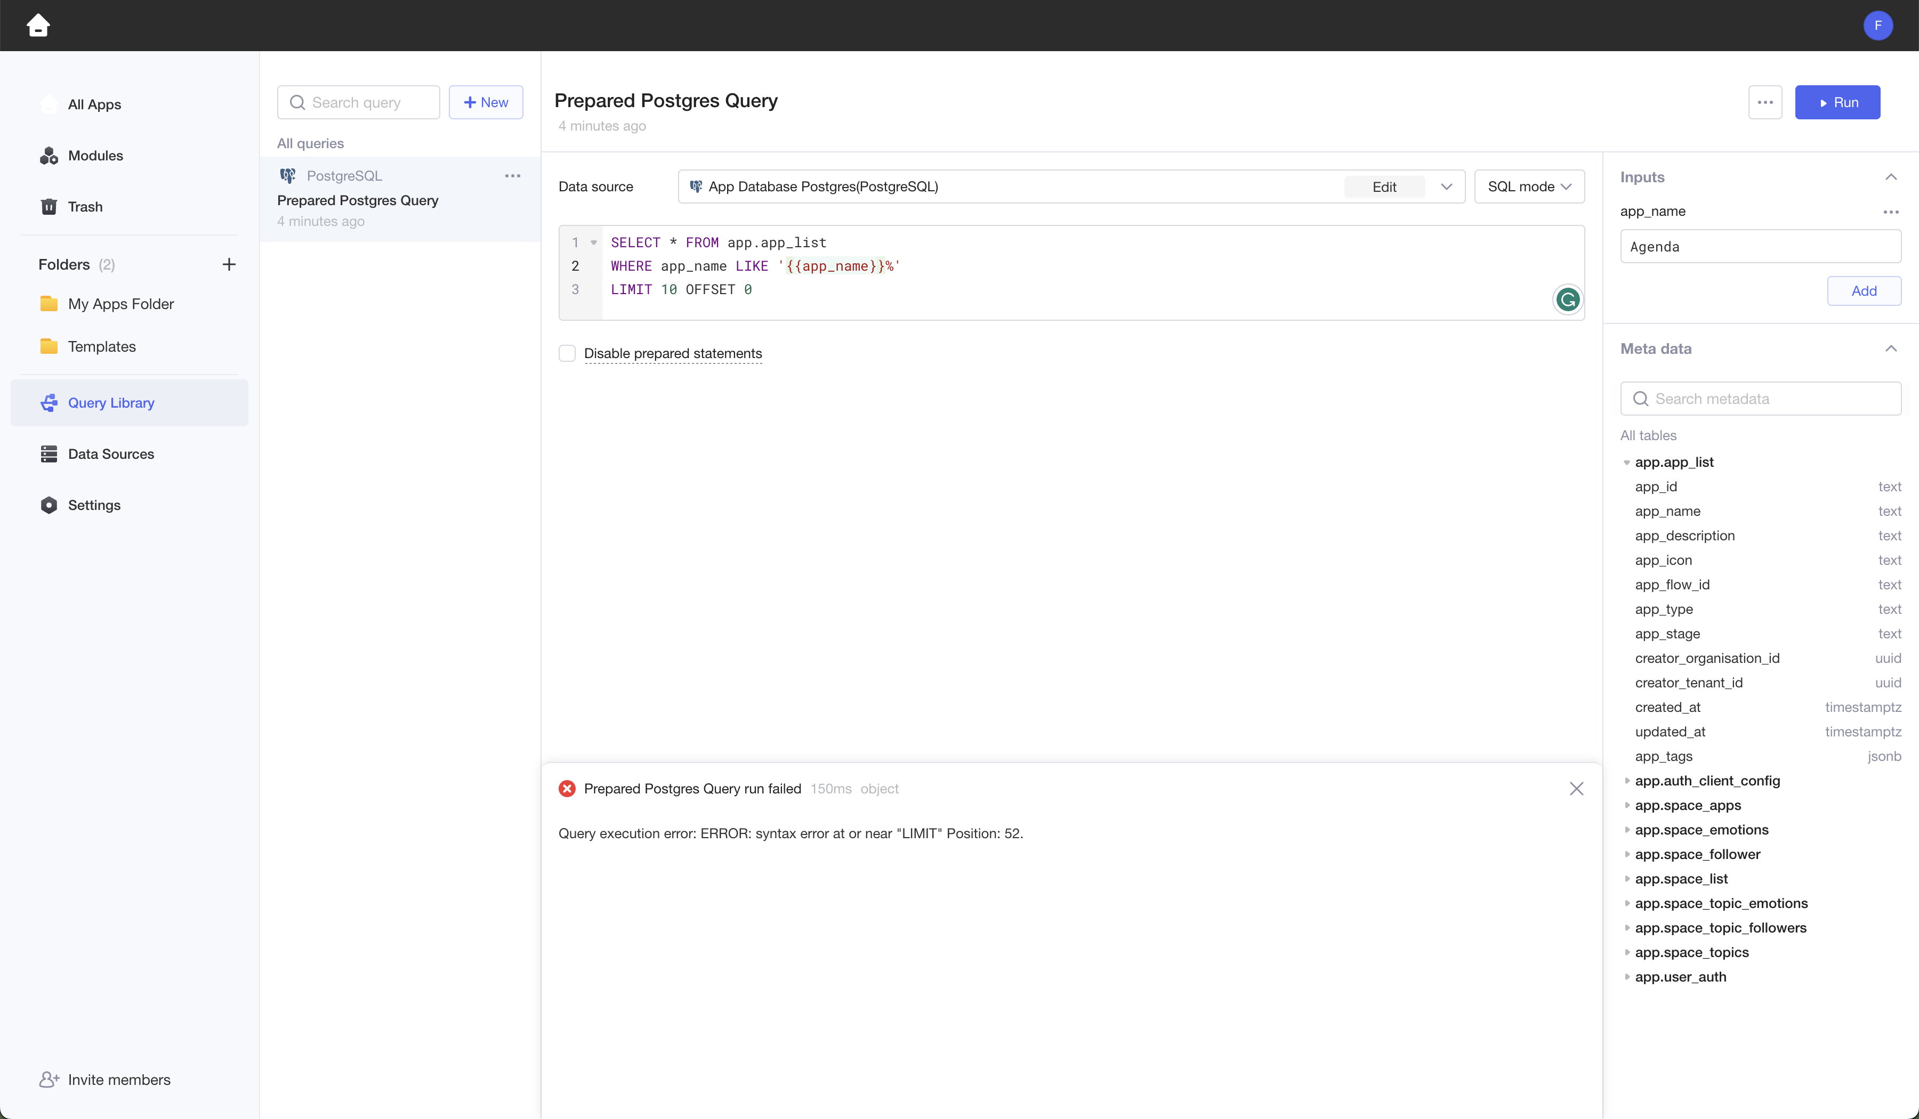
Task: Expand the app.space_apps table
Action: coord(1627,805)
